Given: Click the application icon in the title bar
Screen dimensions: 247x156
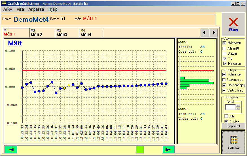Looking at the screenshot, I should (x=4, y=3).
